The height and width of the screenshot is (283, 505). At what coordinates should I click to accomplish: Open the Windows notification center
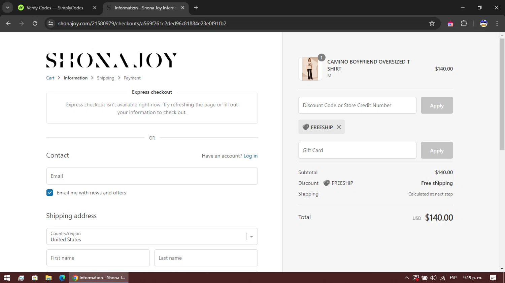click(493, 278)
